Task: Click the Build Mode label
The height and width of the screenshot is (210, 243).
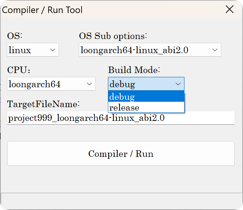Action: (x=134, y=70)
